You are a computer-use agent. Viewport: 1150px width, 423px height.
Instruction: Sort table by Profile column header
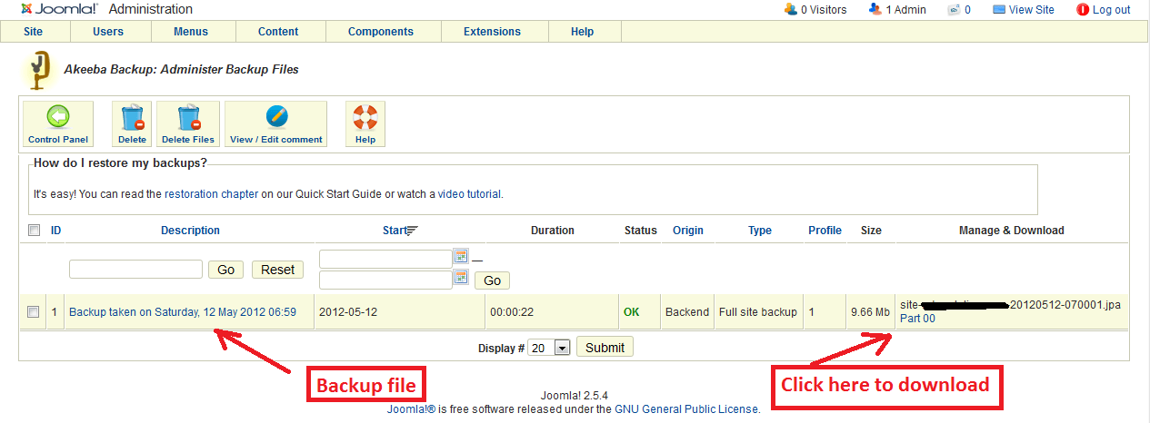pos(825,231)
